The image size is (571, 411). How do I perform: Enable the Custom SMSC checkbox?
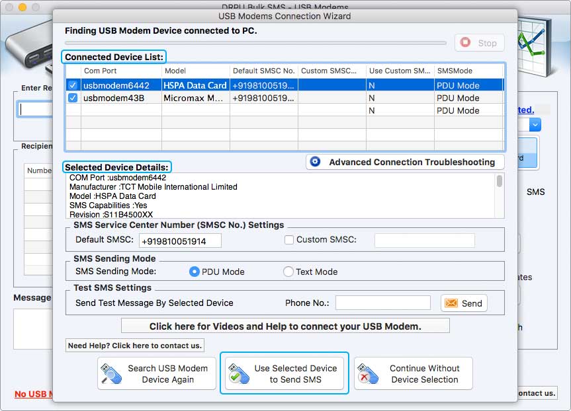coord(288,240)
